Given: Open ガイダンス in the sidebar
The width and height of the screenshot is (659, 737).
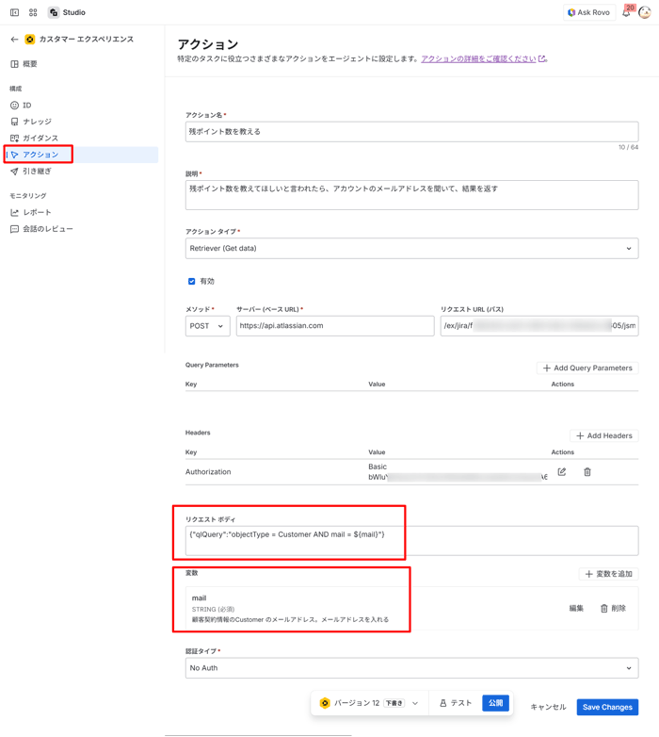Looking at the screenshot, I should [x=40, y=138].
